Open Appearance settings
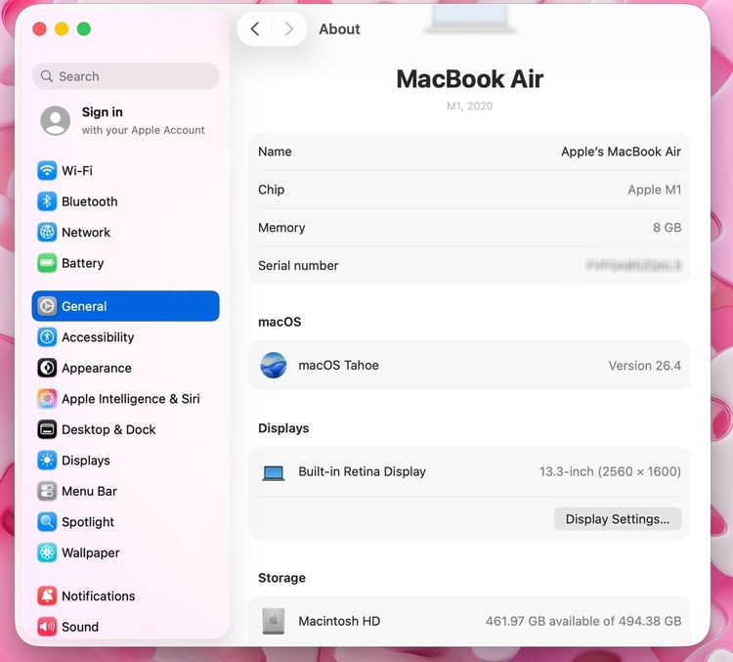The width and height of the screenshot is (733, 662). click(125, 369)
